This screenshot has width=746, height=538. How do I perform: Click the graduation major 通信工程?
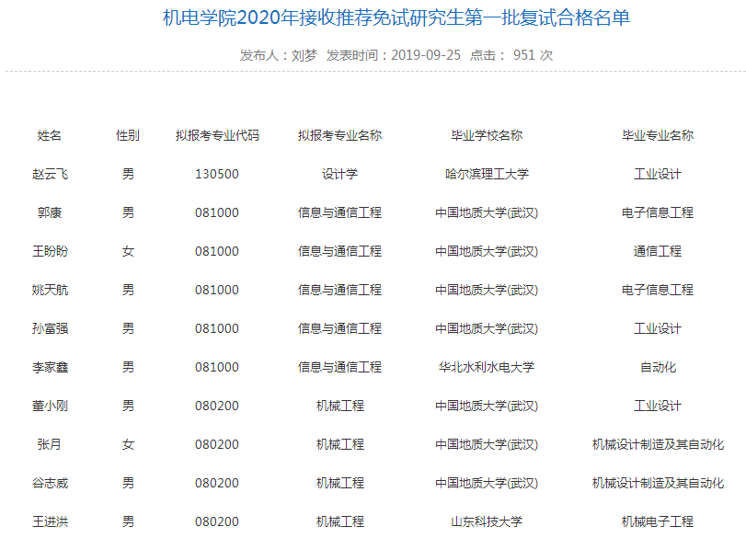[x=658, y=251]
